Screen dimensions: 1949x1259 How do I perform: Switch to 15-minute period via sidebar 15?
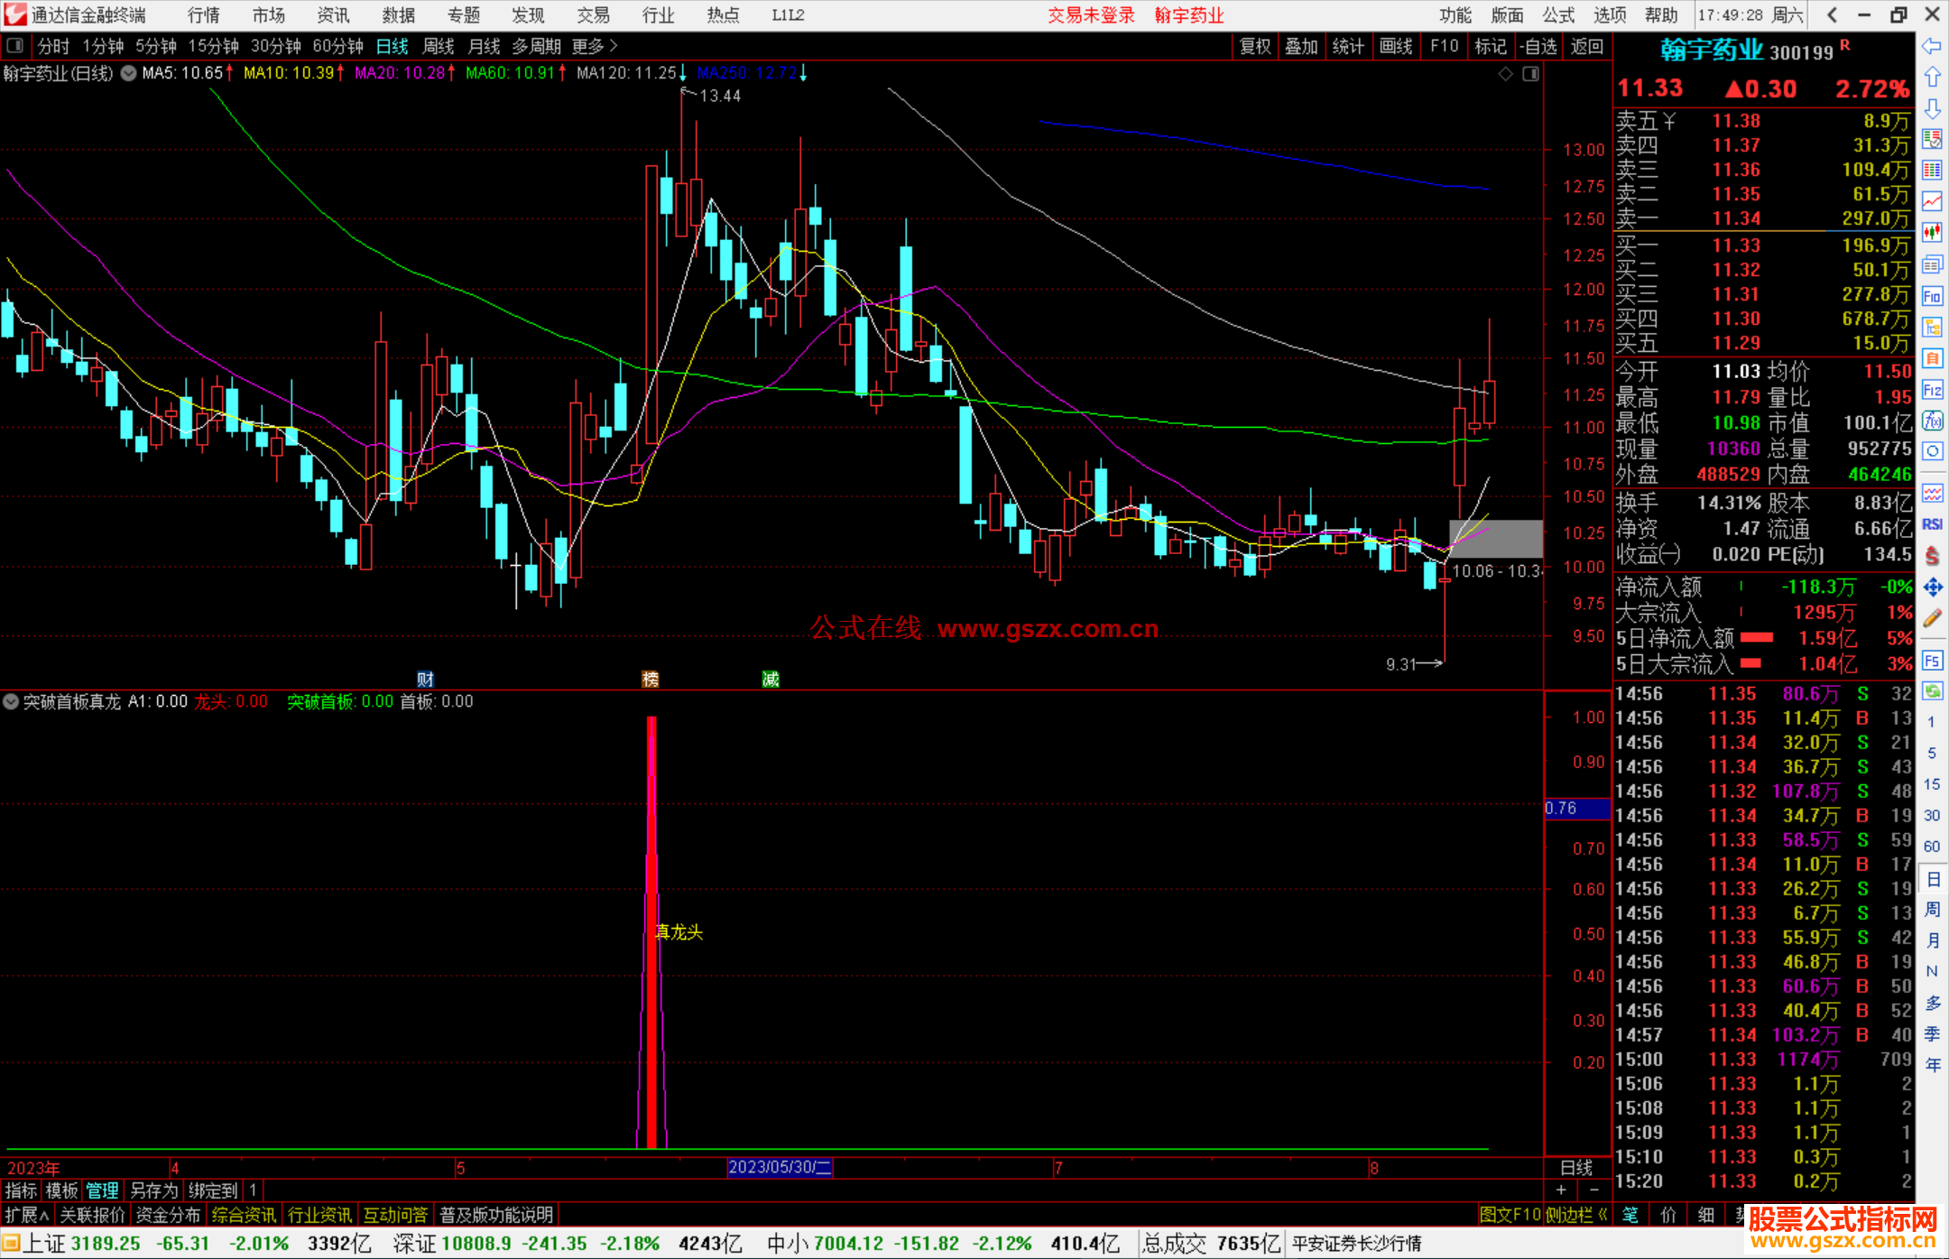pos(1932,784)
